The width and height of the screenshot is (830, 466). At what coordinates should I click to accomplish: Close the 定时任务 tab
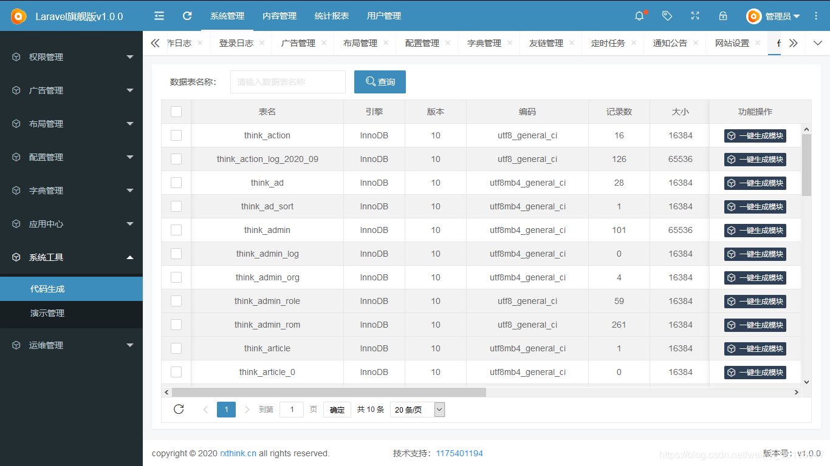tap(634, 43)
